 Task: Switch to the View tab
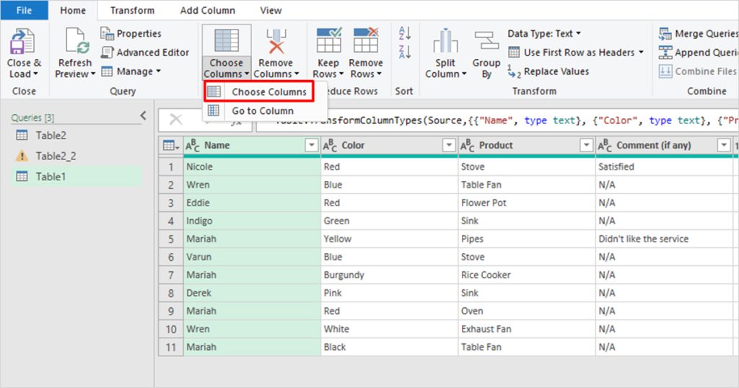pos(271,10)
